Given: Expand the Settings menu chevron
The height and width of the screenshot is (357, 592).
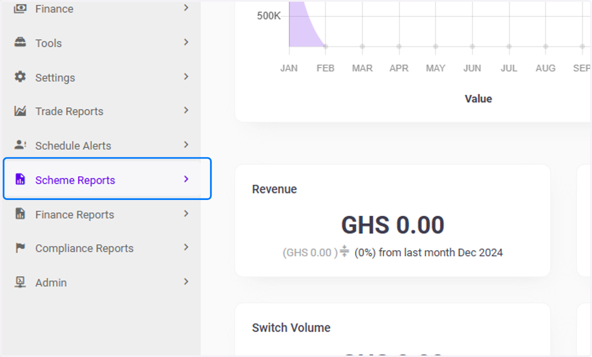Looking at the screenshot, I should pos(186,77).
